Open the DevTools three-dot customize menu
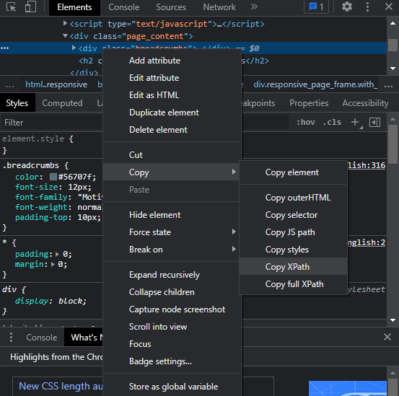 pos(367,7)
